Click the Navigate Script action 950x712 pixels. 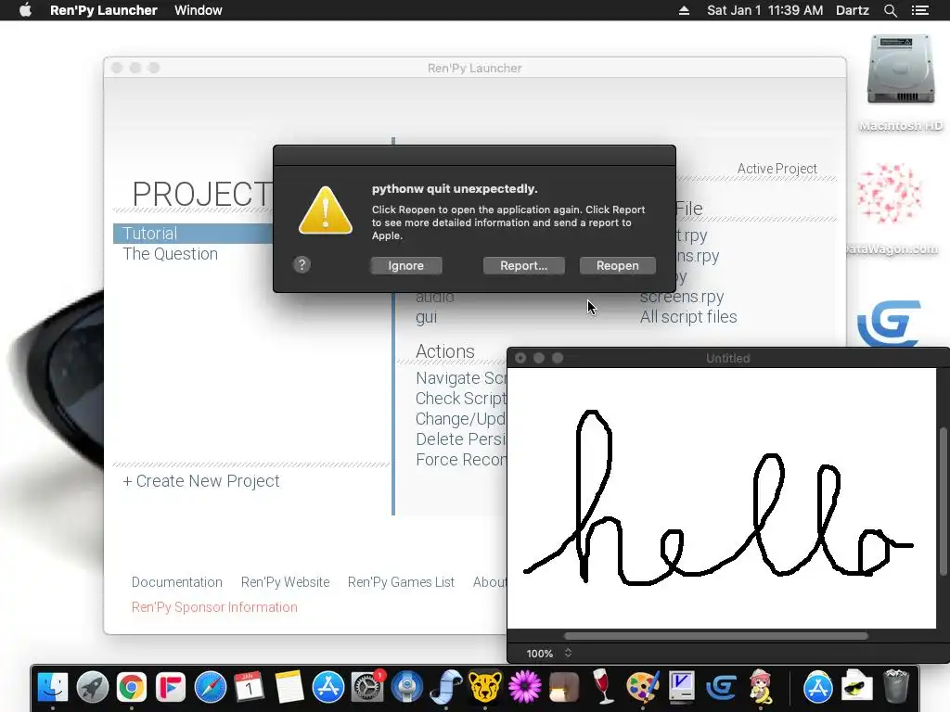(x=460, y=378)
